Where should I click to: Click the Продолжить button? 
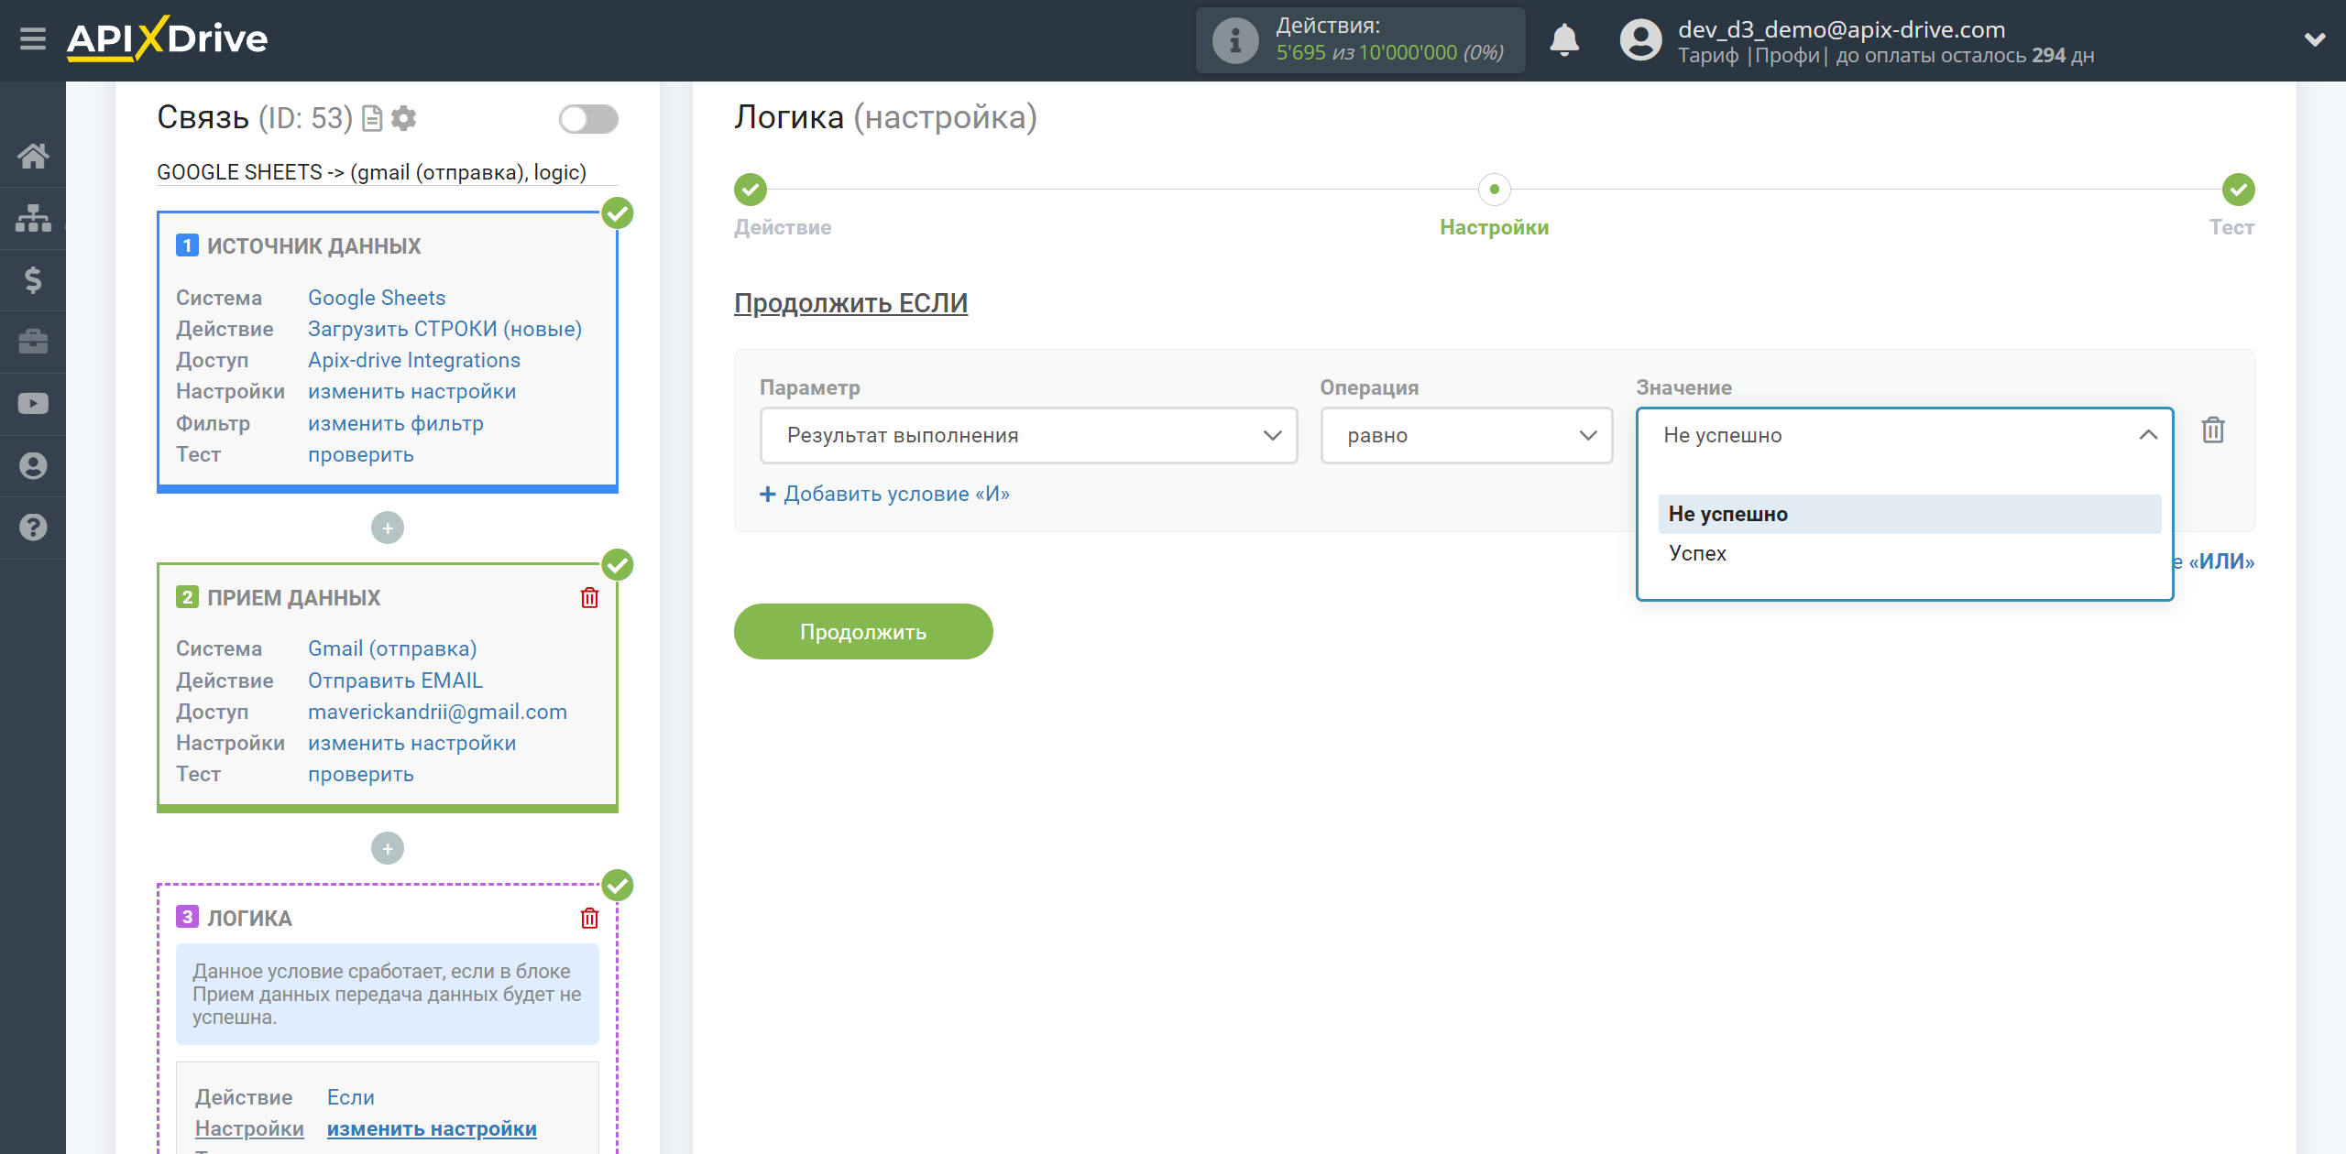pos(863,632)
